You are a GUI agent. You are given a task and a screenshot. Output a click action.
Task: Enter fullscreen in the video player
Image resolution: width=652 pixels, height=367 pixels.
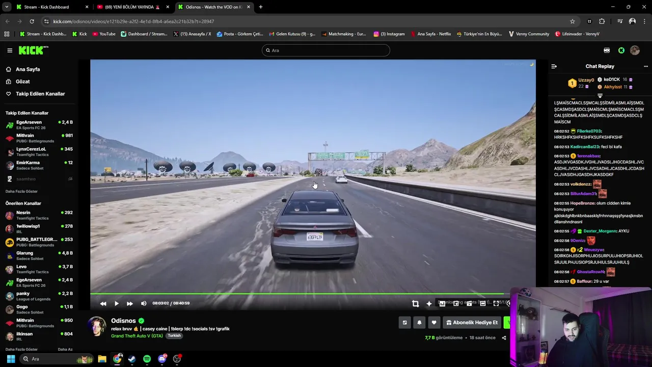click(496, 303)
